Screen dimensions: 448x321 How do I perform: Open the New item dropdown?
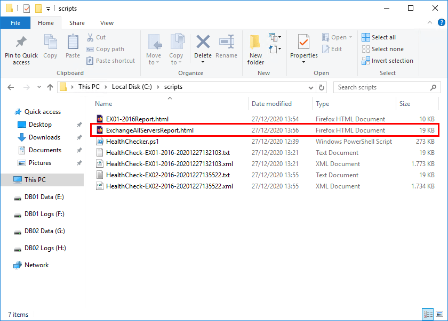tap(275, 37)
